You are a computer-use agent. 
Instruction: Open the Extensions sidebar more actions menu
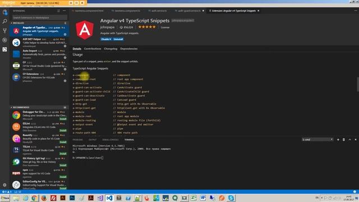click(x=64, y=11)
